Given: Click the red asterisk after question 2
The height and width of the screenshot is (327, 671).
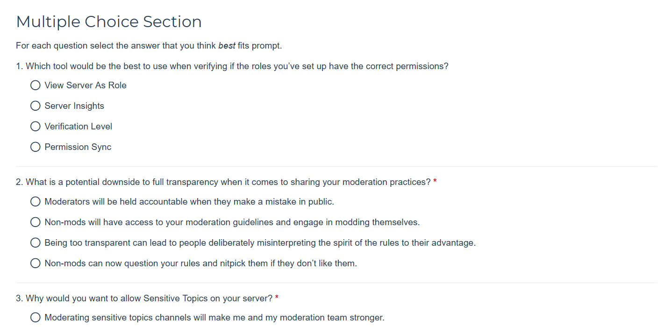Looking at the screenshot, I should tap(435, 182).
